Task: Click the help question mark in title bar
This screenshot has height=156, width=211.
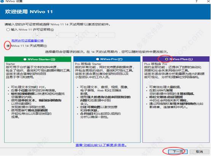Action: click(x=197, y=2)
